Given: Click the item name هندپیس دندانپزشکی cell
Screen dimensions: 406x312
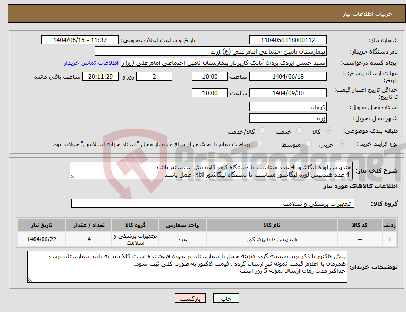Looking at the screenshot, I should (272, 239).
